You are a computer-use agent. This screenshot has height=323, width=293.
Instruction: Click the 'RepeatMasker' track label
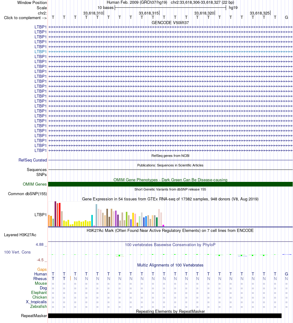(34, 316)
